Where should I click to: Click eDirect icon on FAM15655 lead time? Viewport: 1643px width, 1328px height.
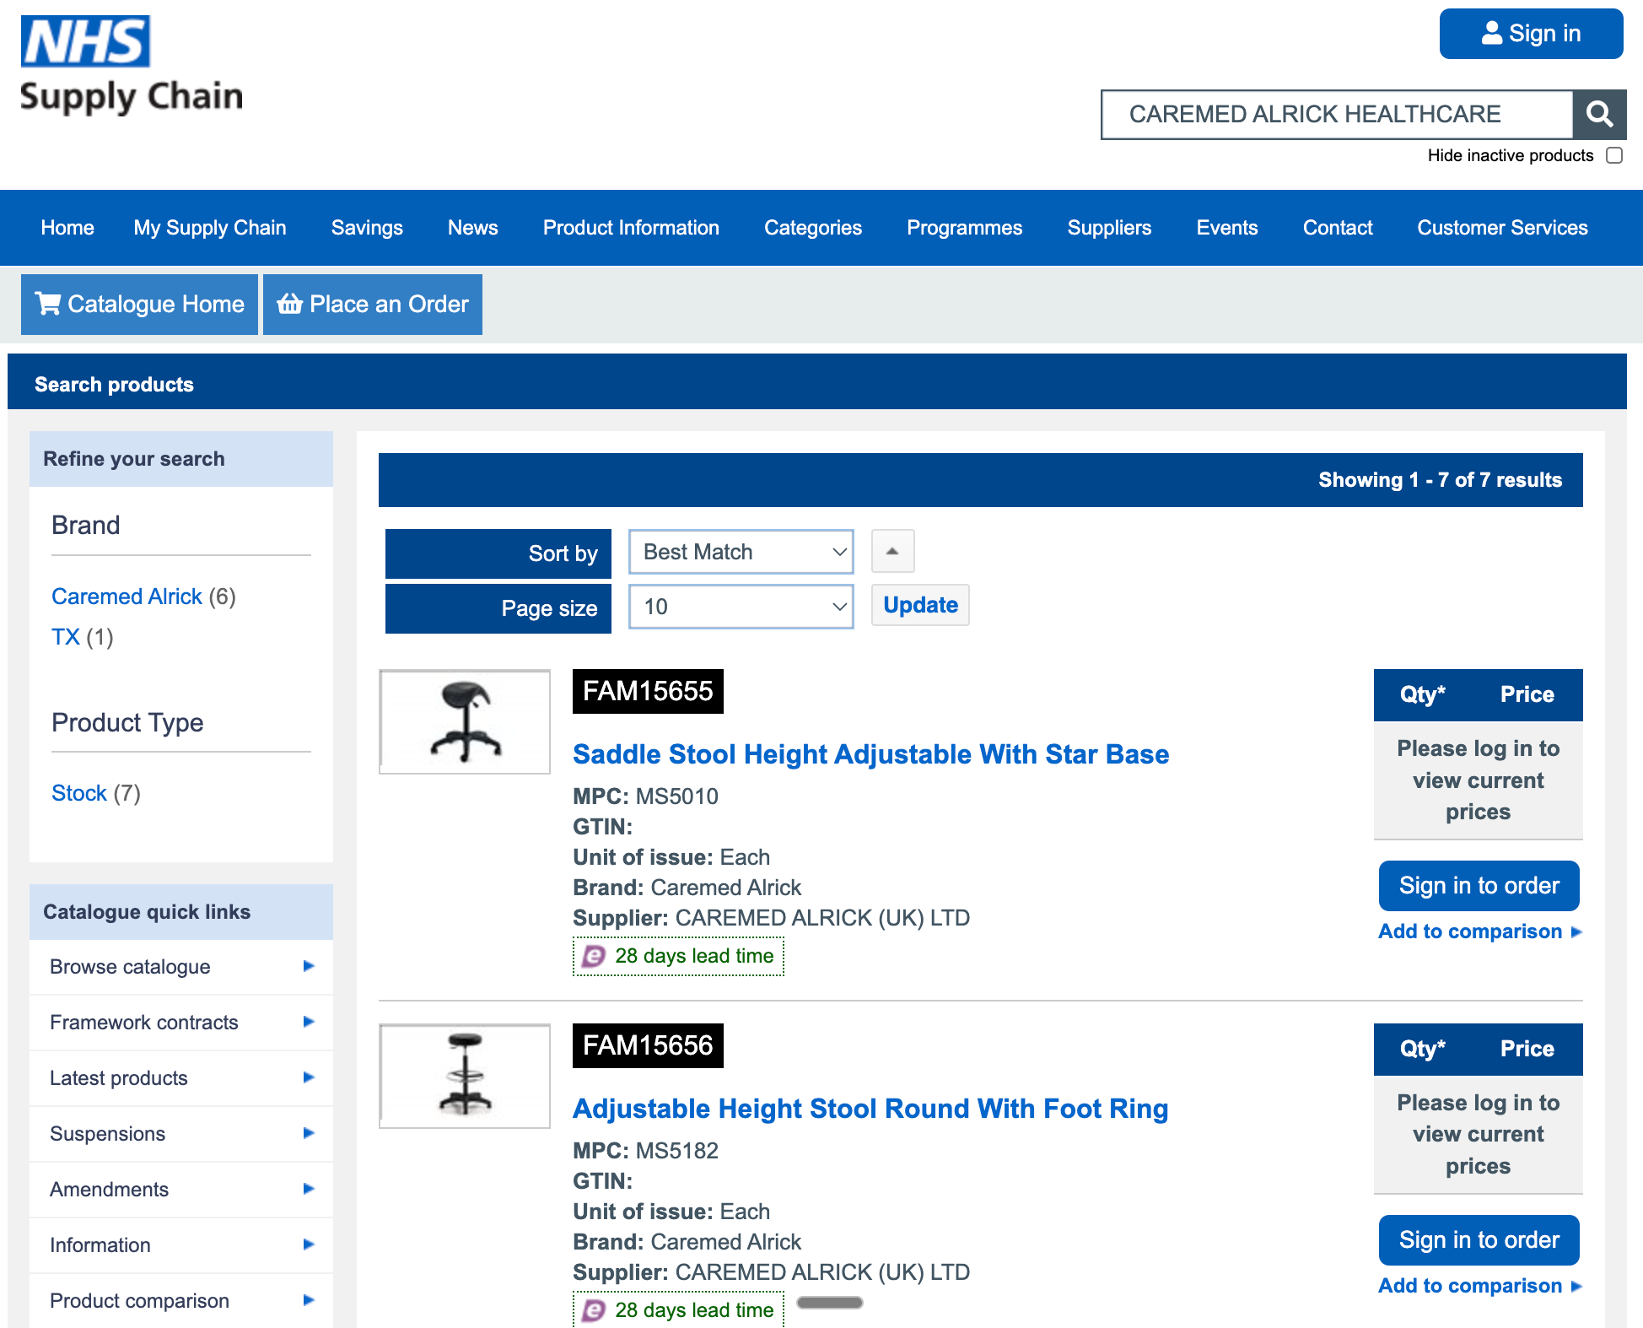point(595,956)
